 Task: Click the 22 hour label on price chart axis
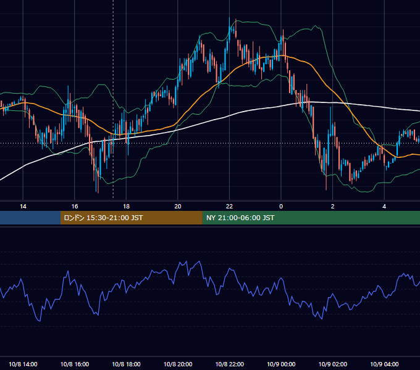coord(229,207)
